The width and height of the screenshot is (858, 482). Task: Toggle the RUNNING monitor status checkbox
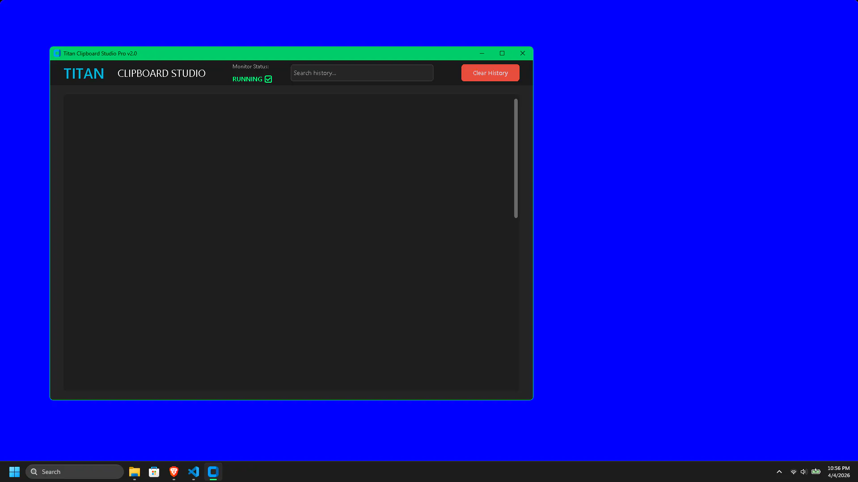268,79
